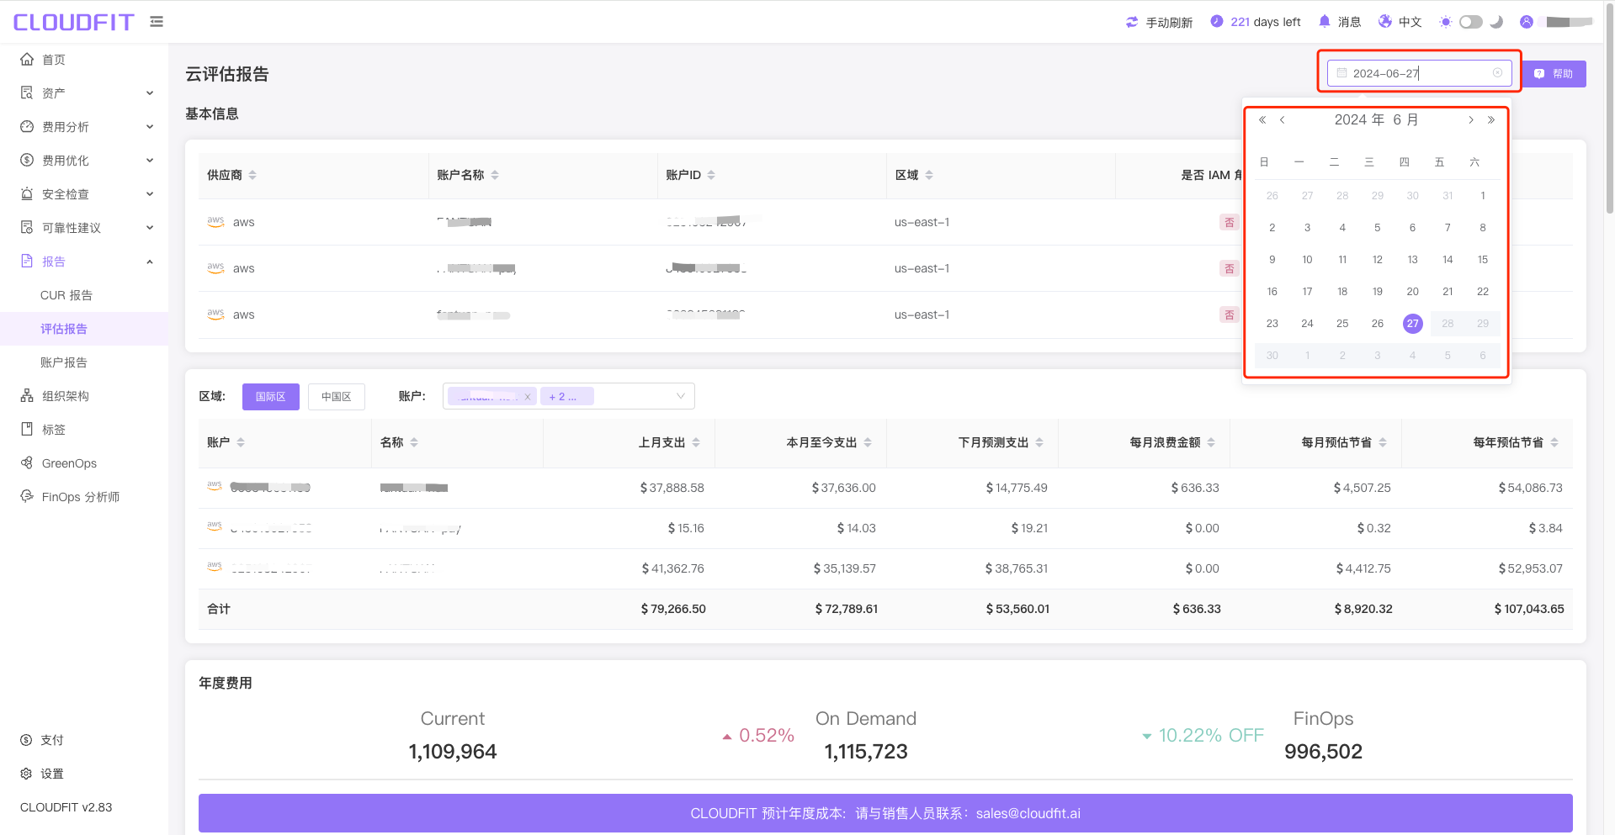Click the page vertical scrollbar

click(x=1610, y=109)
